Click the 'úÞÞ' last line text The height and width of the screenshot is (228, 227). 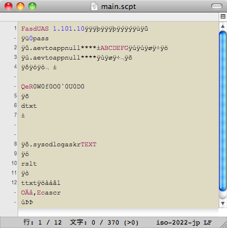[x=27, y=202]
